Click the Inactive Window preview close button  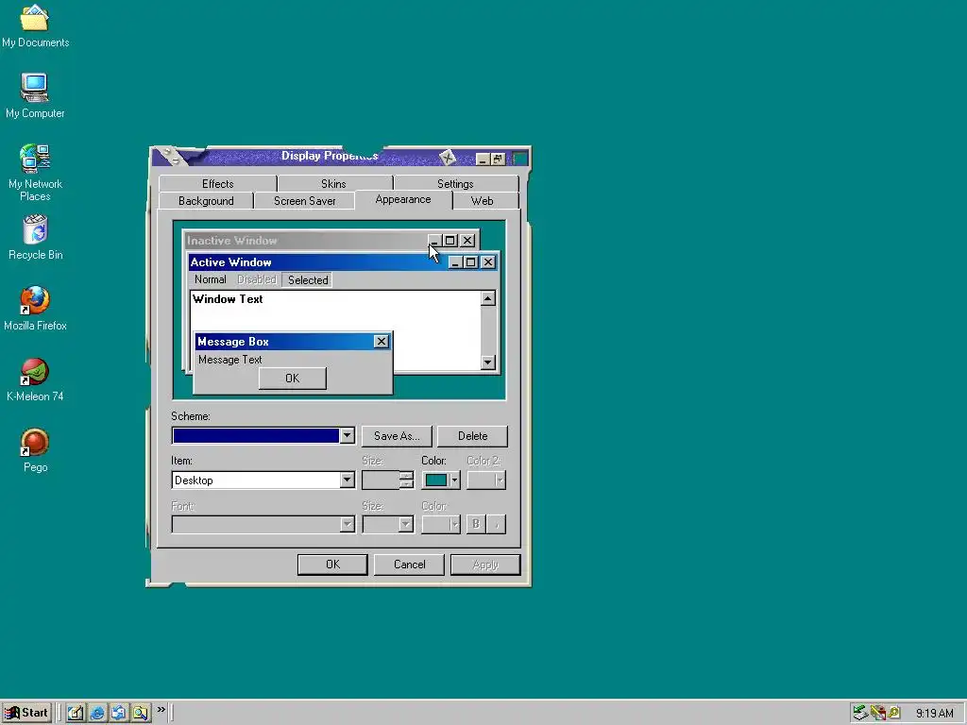(x=467, y=241)
